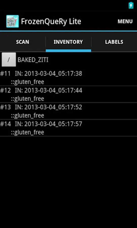This screenshot has width=137, height=228.
Task: Tap the gluten_free tag under entry #11
Action: (27, 82)
